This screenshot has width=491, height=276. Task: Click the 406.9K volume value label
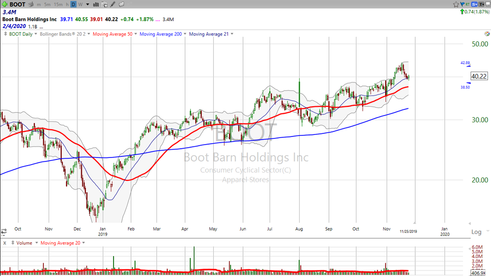point(479,273)
